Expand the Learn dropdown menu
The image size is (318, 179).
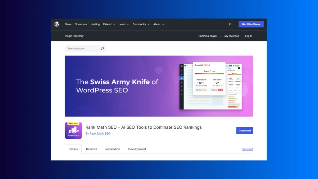pos(124,24)
